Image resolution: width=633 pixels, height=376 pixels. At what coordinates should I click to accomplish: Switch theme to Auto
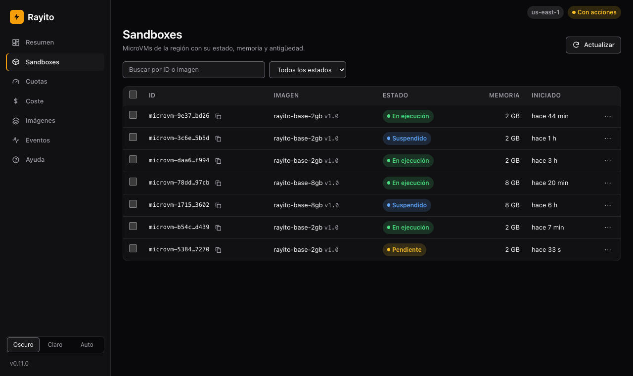click(87, 345)
